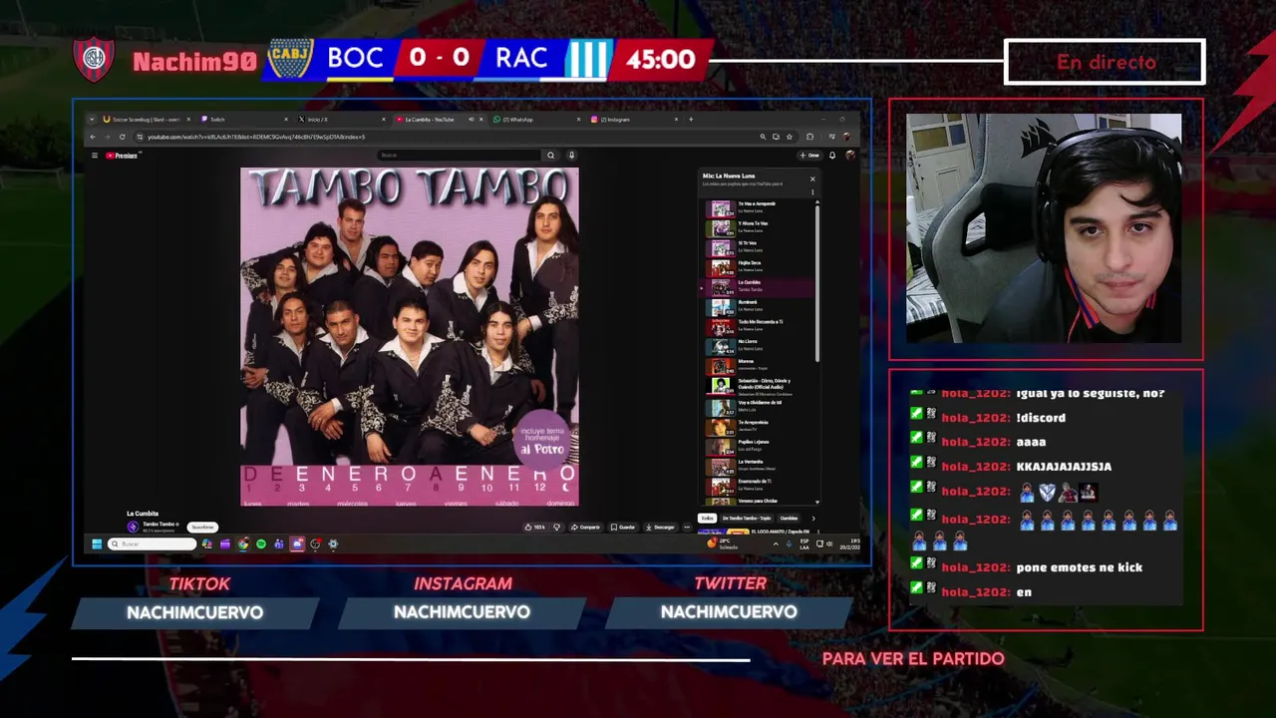Play No Llores from playlist
This screenshot has height=718, width=1276.
click(759, 346)
